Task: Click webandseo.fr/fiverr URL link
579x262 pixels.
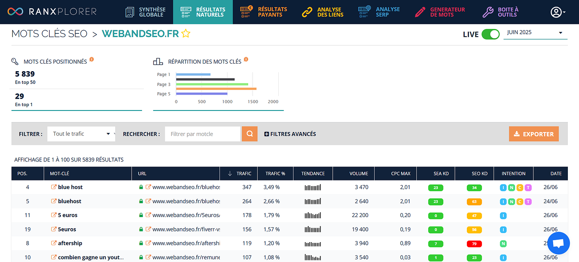Action: (186, 229)
